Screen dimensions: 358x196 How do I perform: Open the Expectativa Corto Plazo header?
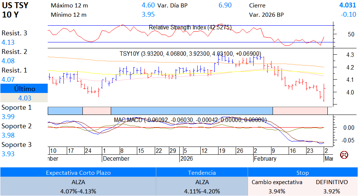click(x=78, y=173)
